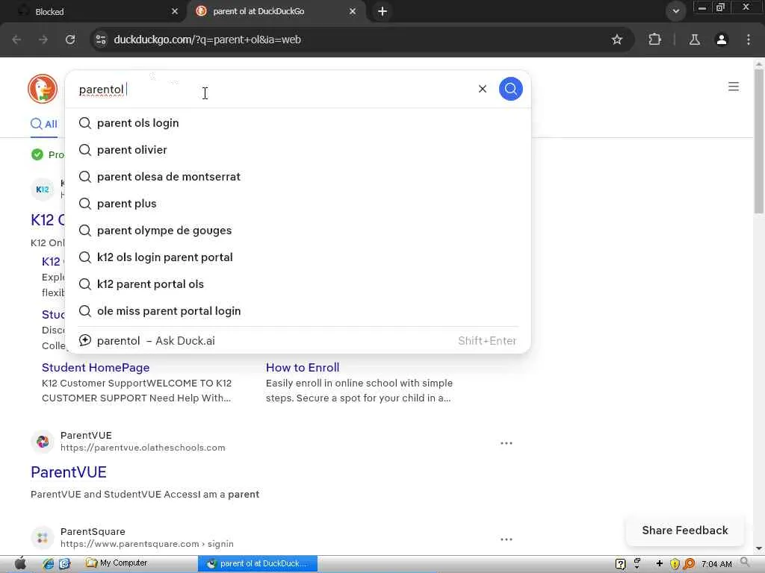
Task: Click the plus sign tray icon
Action: [x=659, y=564]
